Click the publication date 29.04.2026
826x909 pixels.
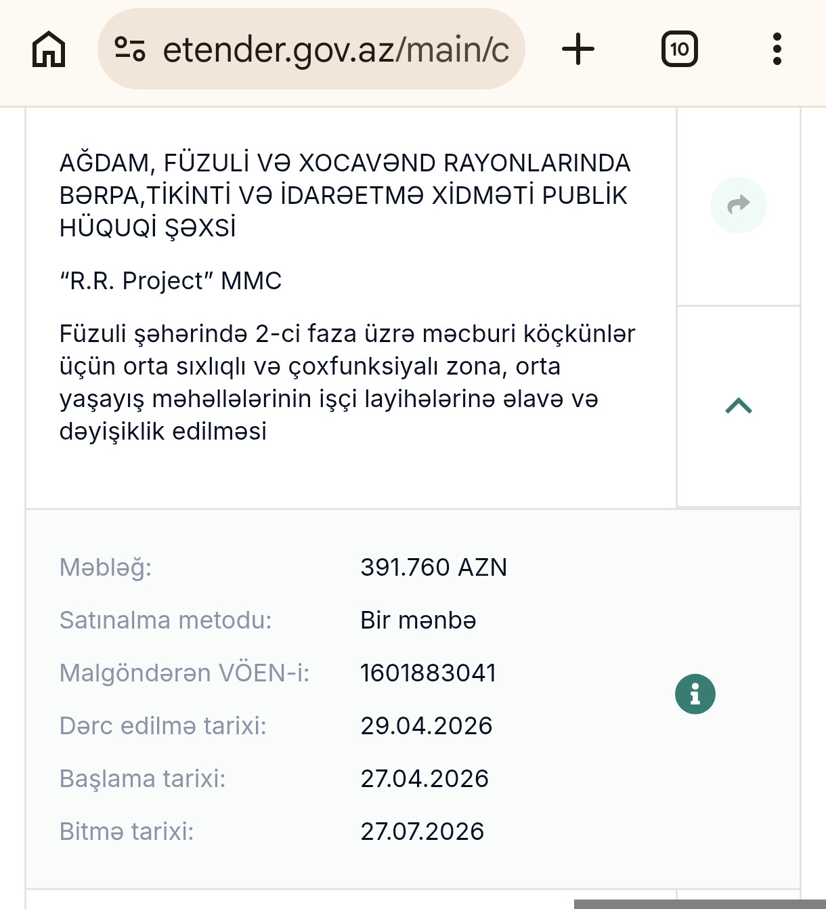[426, 726]
